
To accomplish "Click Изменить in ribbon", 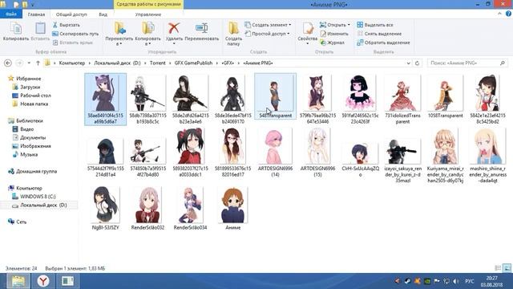I will pos(334,34).
